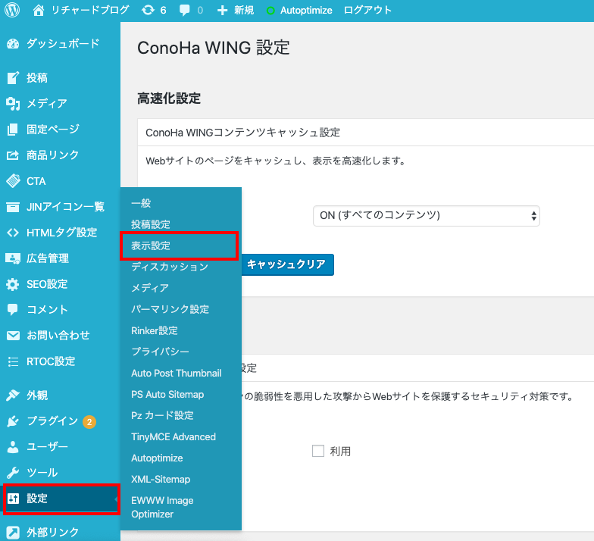Click the RTOC設定 list icon
The height and width of the screenshot is (541, 594).
[13, 361]
